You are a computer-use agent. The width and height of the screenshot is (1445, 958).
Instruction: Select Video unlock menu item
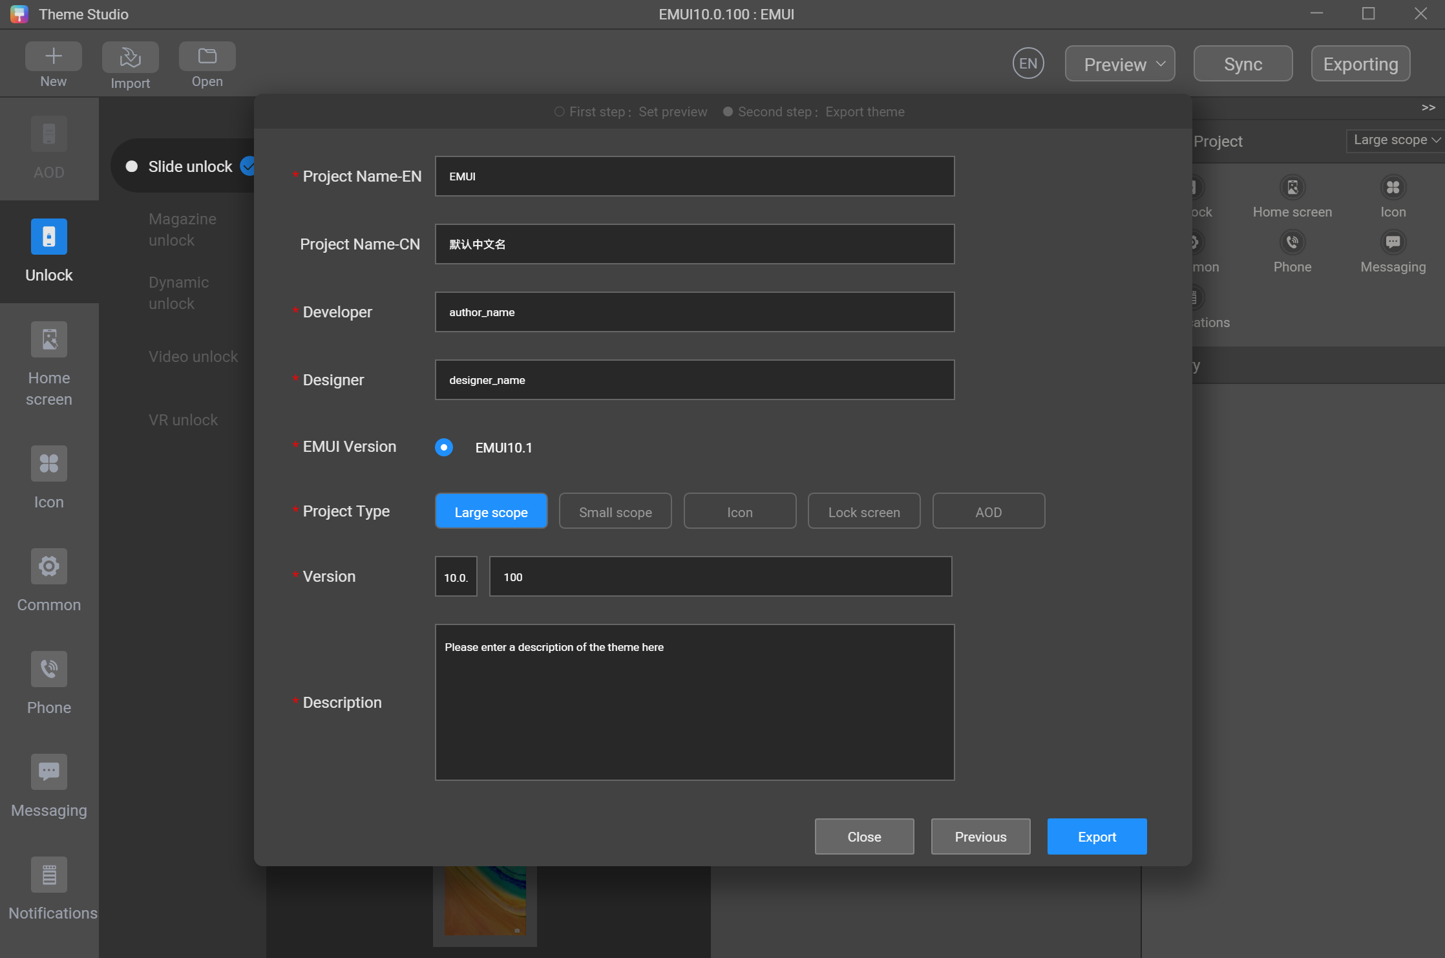(193, 356)
